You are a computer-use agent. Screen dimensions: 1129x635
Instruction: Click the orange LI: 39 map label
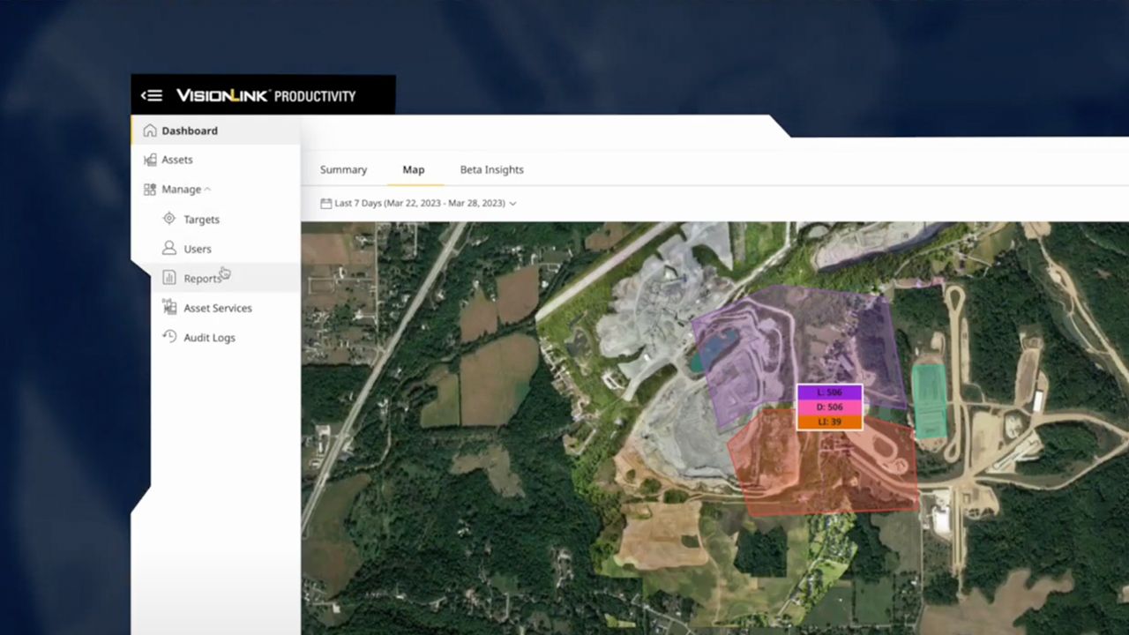coord(829,422)
